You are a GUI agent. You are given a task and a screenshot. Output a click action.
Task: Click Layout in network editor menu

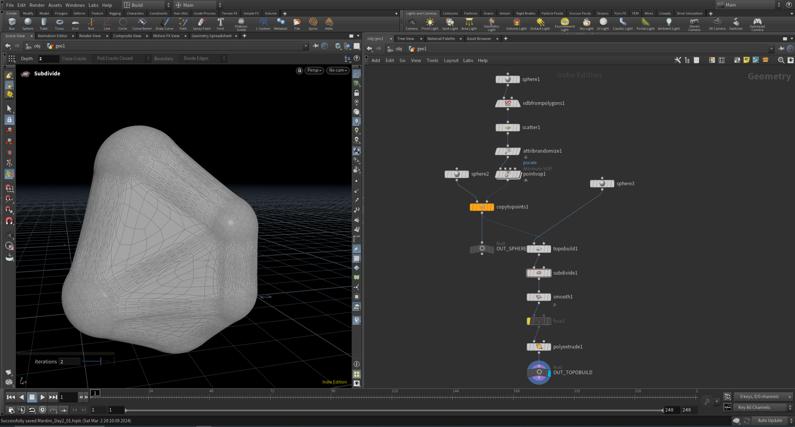click(x=451, y=61)
